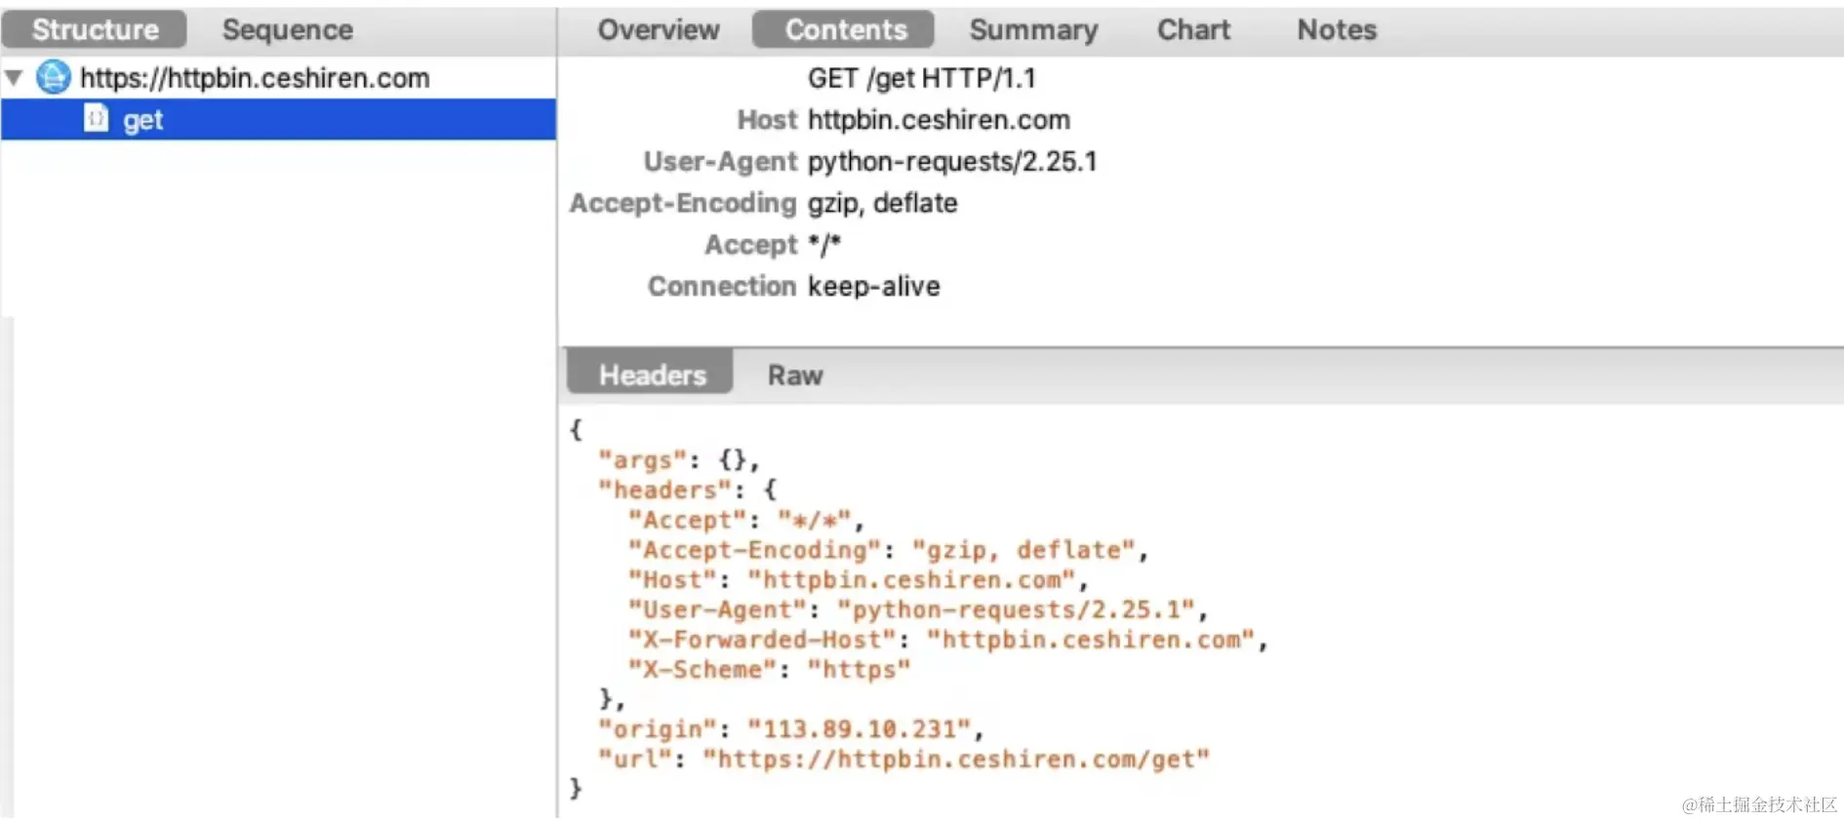This screenshot has width=1844, height=821.
Task: Click the User-Agent value python-requests/2.25.1
Action: pyautogui.click(x=952, y=162)
